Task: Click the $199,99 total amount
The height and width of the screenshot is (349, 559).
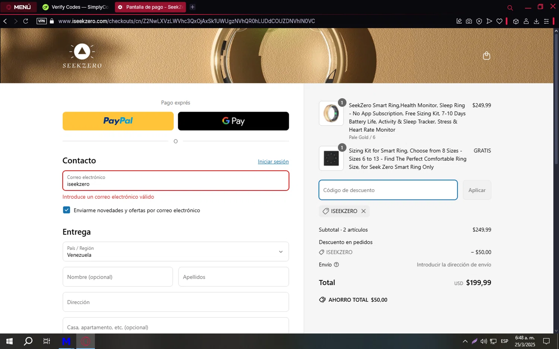Action: (x=479, y=283)
